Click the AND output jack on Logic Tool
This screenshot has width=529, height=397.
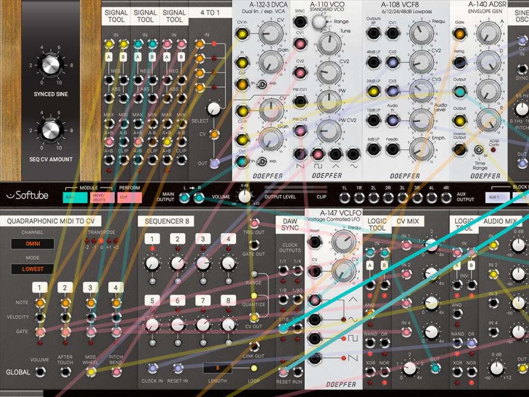coord(370,313)
